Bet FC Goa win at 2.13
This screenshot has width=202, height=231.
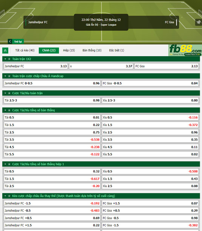(x=167, y=66)
